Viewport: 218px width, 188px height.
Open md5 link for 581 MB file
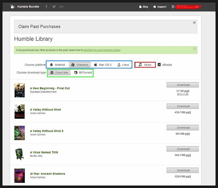pos(187,134)
